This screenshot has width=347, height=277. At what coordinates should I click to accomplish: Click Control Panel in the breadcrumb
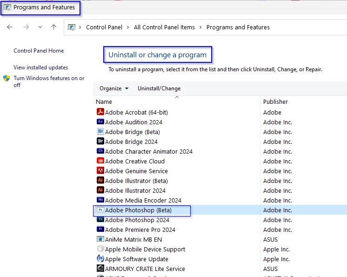(104, 27)
